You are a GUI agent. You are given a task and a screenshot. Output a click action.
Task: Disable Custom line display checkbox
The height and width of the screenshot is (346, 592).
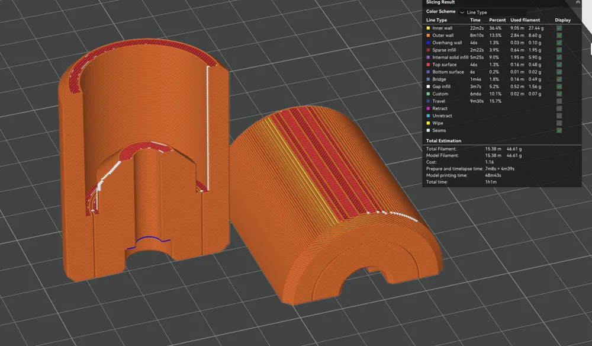[559, 94]
